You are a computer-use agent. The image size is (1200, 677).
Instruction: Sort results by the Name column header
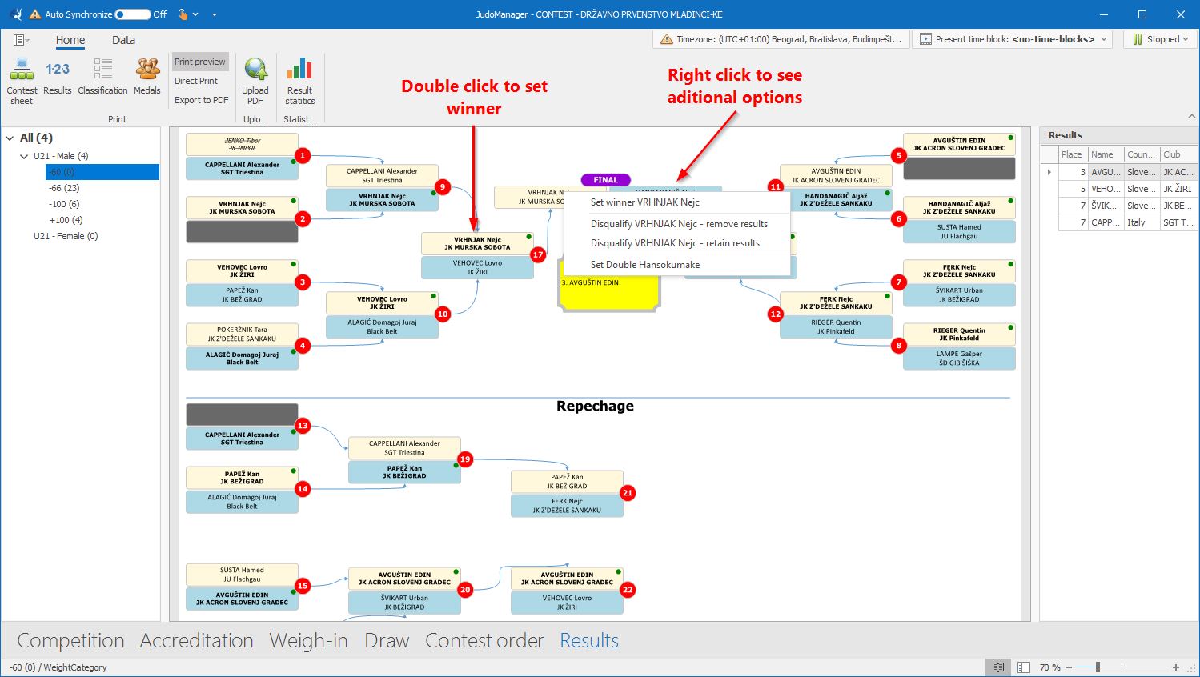(1105, 154)
